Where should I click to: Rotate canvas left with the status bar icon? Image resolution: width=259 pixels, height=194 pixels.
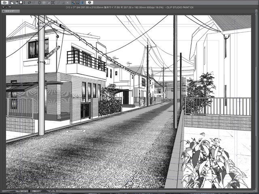click(x=51, y=191)
